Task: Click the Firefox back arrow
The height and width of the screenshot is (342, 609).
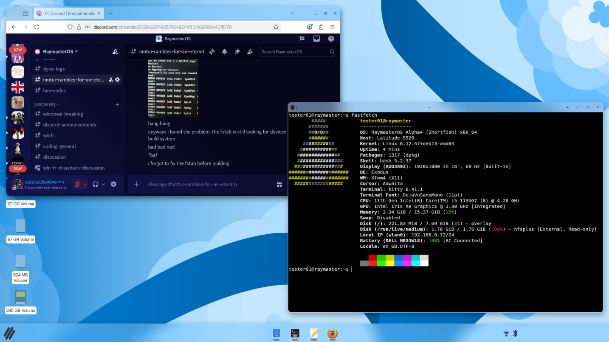Action: 14,27
